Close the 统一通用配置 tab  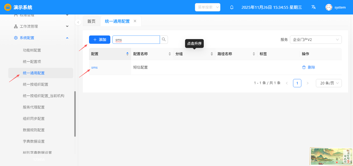[135, 21]
